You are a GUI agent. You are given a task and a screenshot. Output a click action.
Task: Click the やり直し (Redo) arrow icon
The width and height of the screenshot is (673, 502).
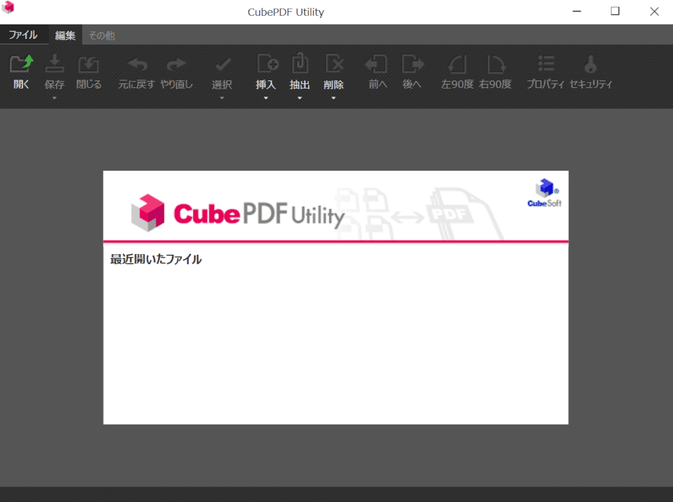pyautogui.click(x=176, y=65)
